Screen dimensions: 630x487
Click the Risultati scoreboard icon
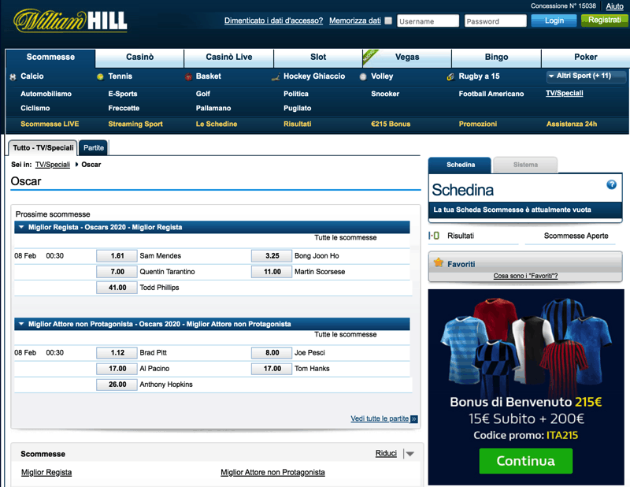pos(434,236)
